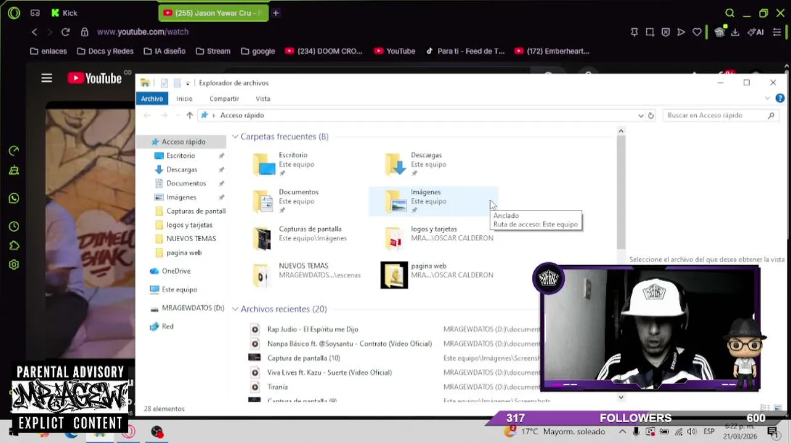
Task: Click the browser heart favorites icon
Action: (697, 32)
